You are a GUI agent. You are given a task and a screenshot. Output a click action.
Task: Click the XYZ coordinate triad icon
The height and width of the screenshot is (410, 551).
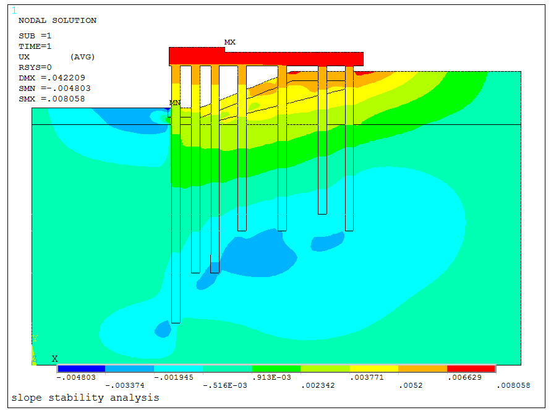click(35, 351)
